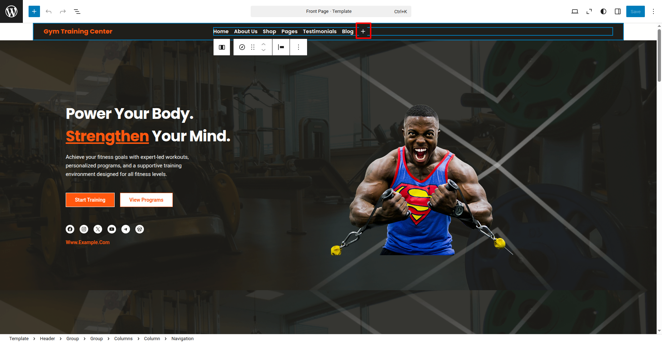Click Columns in the block breadcrumb

[123, 338]
